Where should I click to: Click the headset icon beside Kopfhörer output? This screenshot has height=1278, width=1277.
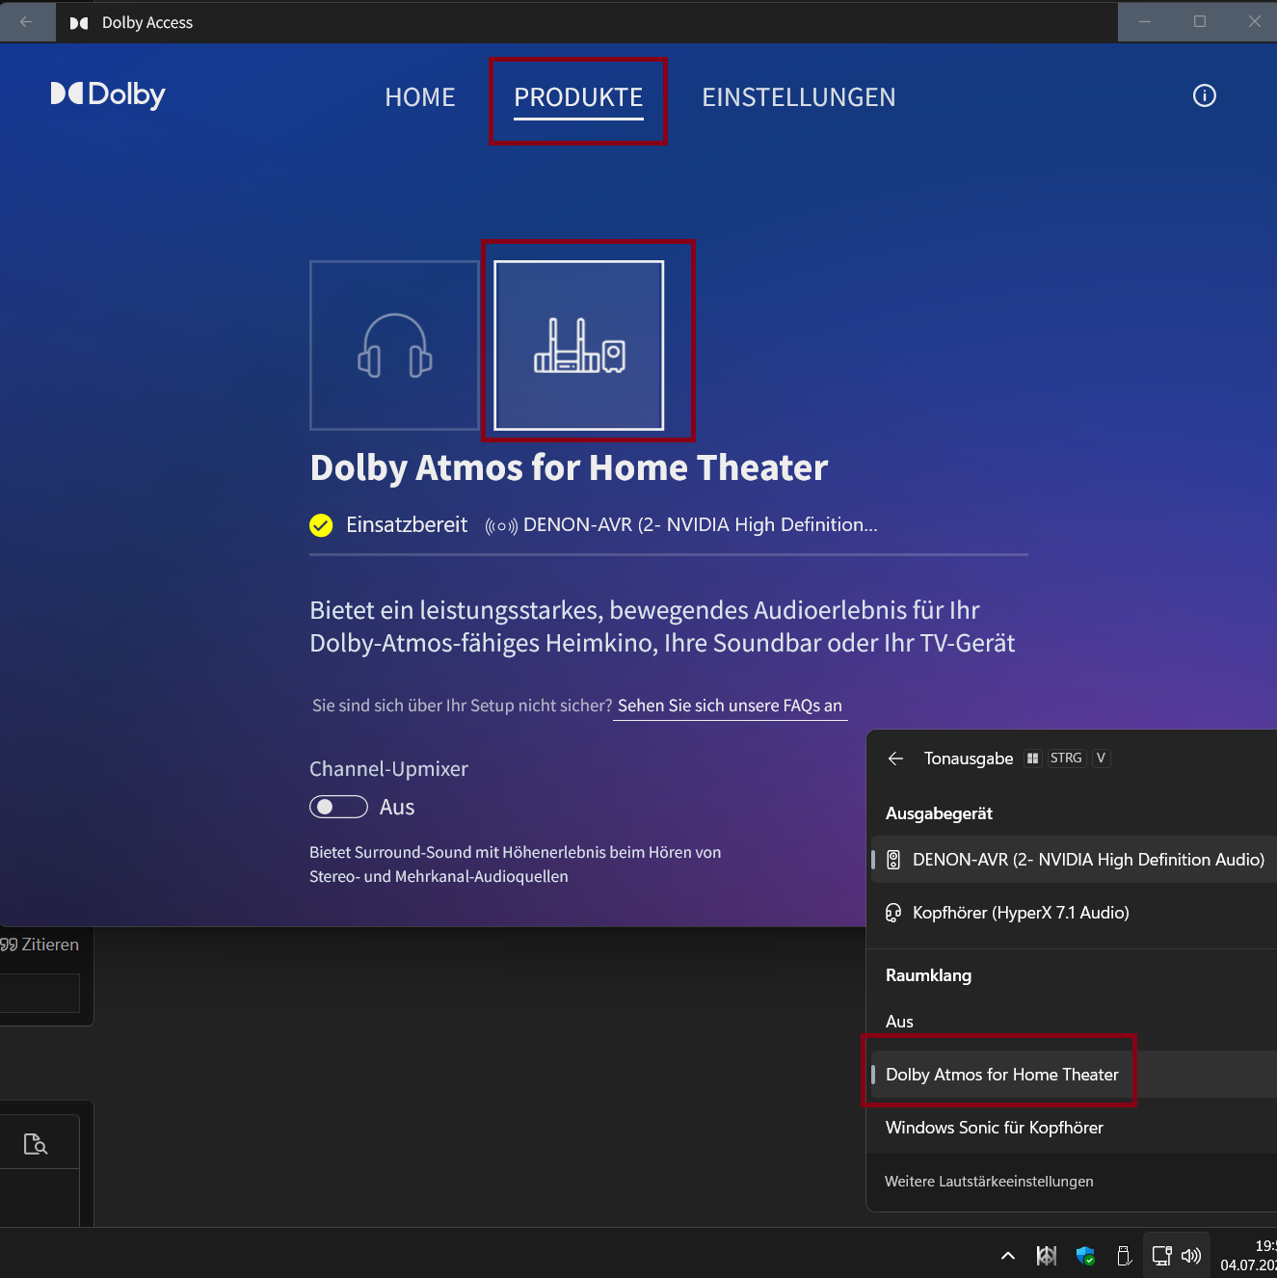(893, 913)
